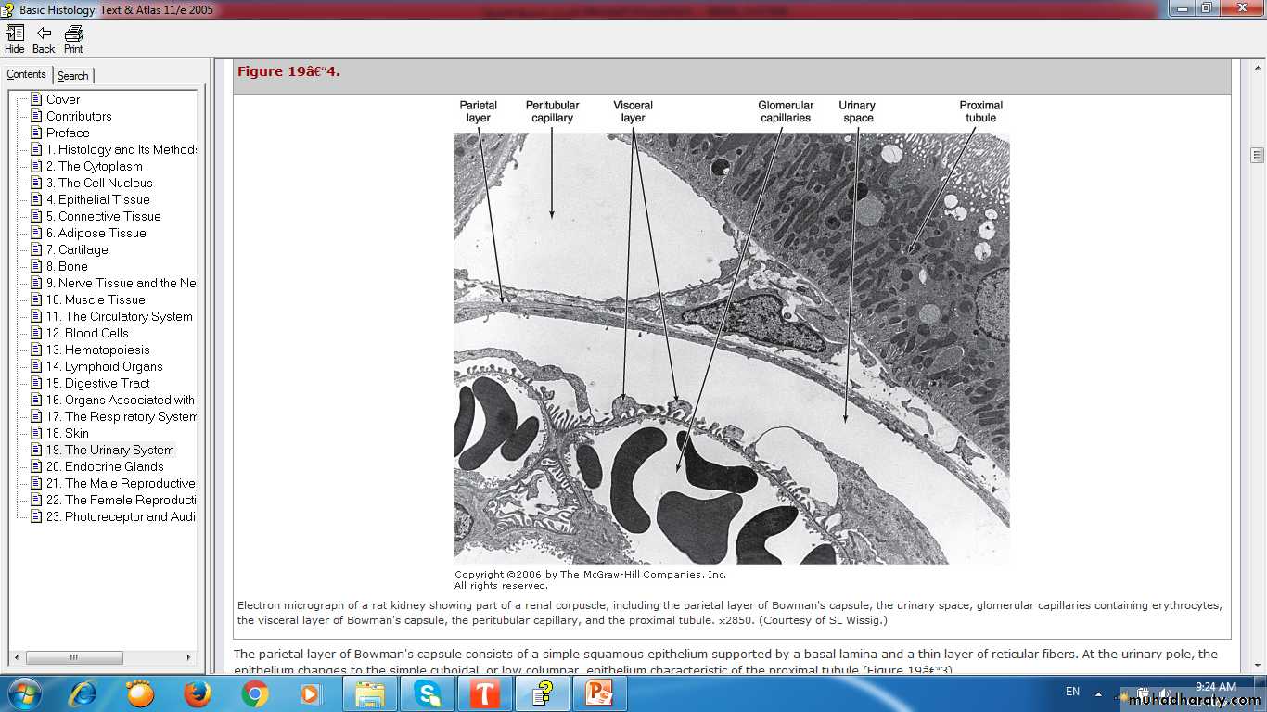Screen dimensions: 1267x712
Task: Show hidden system tray icons arrow
Action: coord(1098,693)
